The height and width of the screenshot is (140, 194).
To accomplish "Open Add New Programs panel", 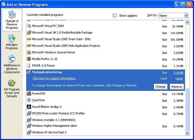I will tap(12, 42).
